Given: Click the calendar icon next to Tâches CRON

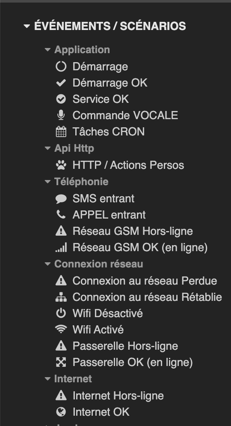Looking at the screenshot, I should coord(61,132).
